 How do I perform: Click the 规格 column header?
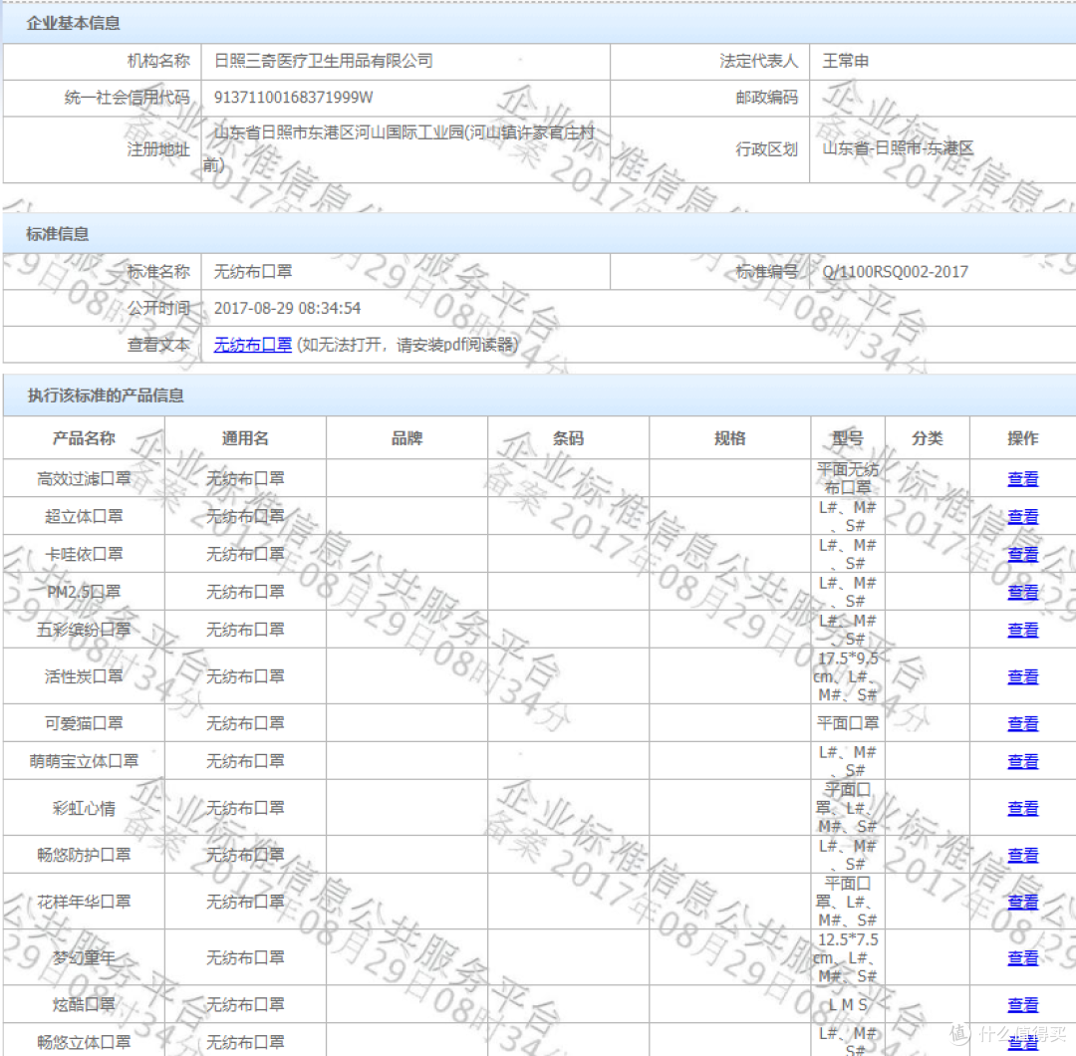729,437
